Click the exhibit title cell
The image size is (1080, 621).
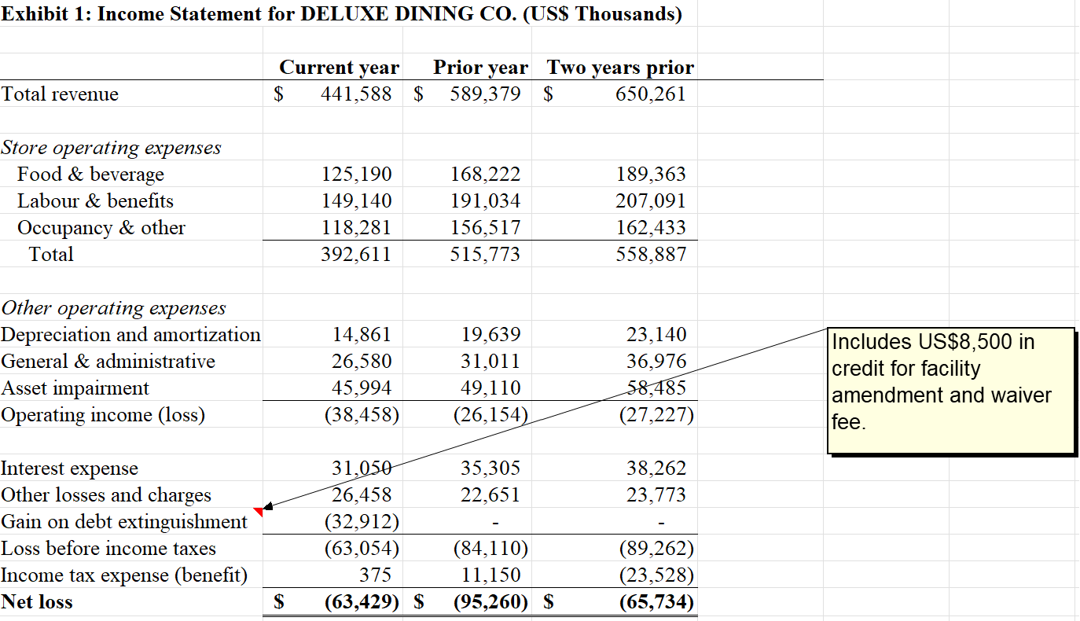342,13
